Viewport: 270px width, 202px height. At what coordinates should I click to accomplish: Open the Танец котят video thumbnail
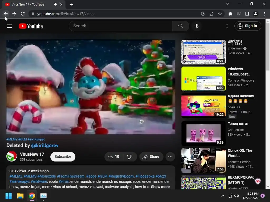pos(204,133)
